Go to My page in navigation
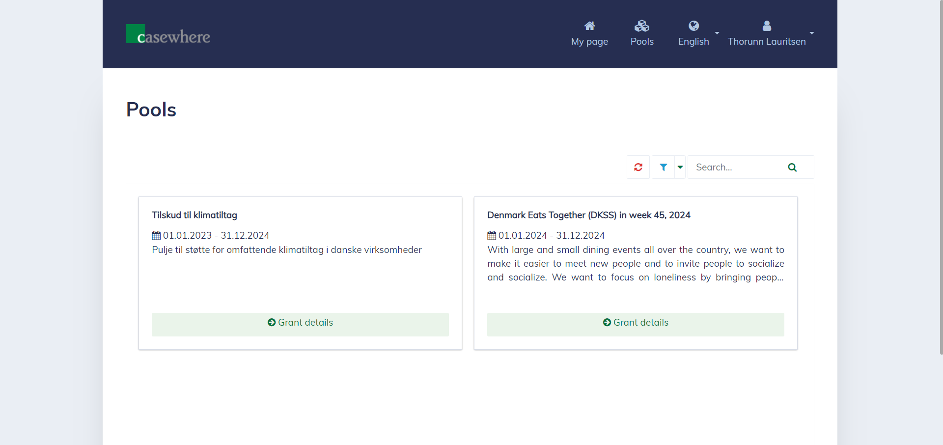 point(589,41)
